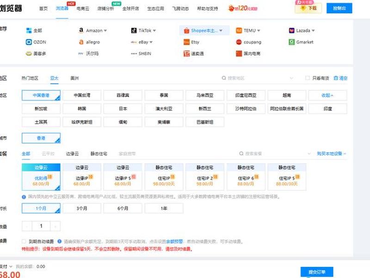Select the 香港 city option
This screenshot has width=370, height=278.
click(41, 138)
